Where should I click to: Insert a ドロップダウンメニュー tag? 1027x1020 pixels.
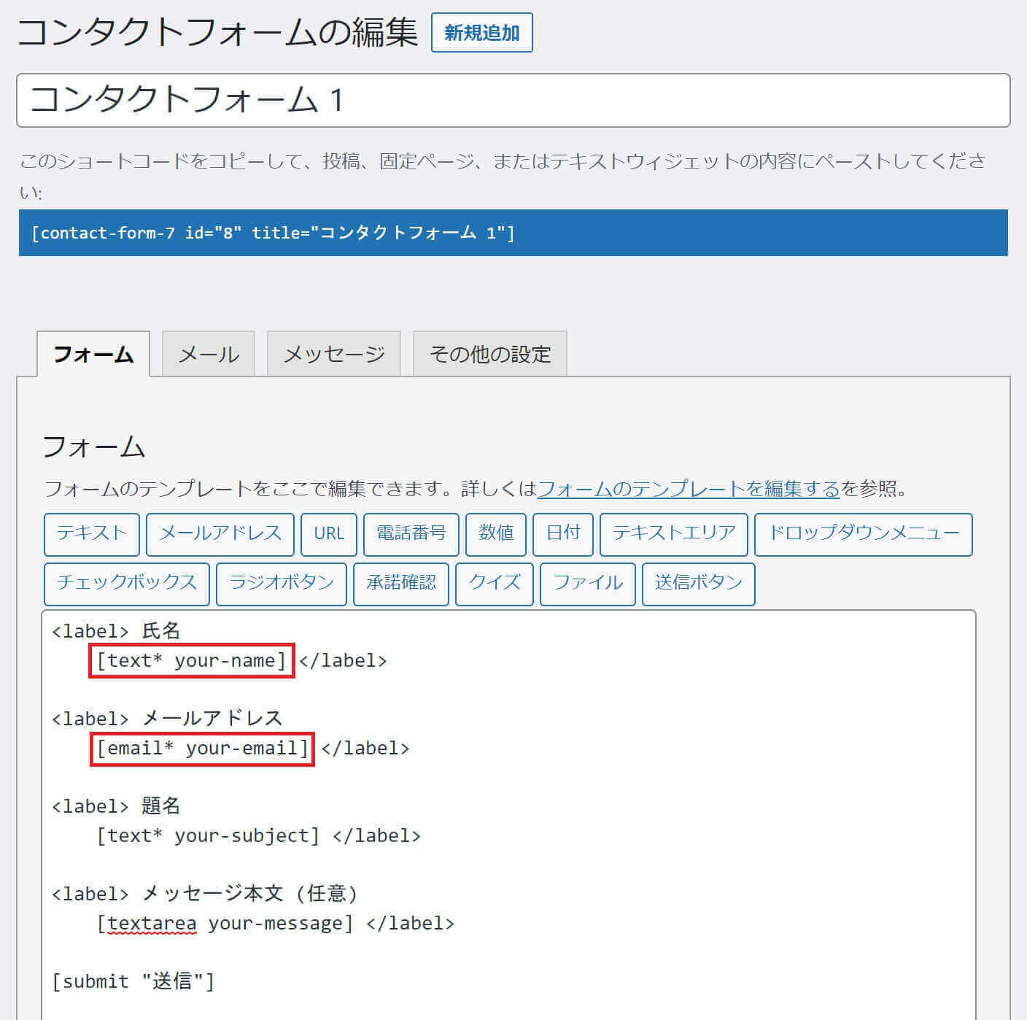tap(864, 533)
